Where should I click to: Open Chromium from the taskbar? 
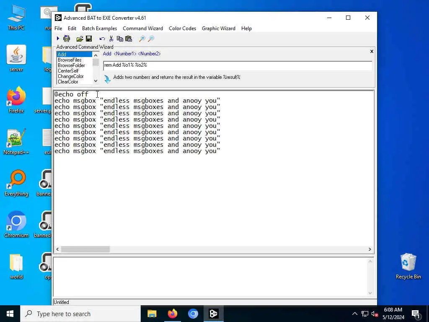click(193, 314)
